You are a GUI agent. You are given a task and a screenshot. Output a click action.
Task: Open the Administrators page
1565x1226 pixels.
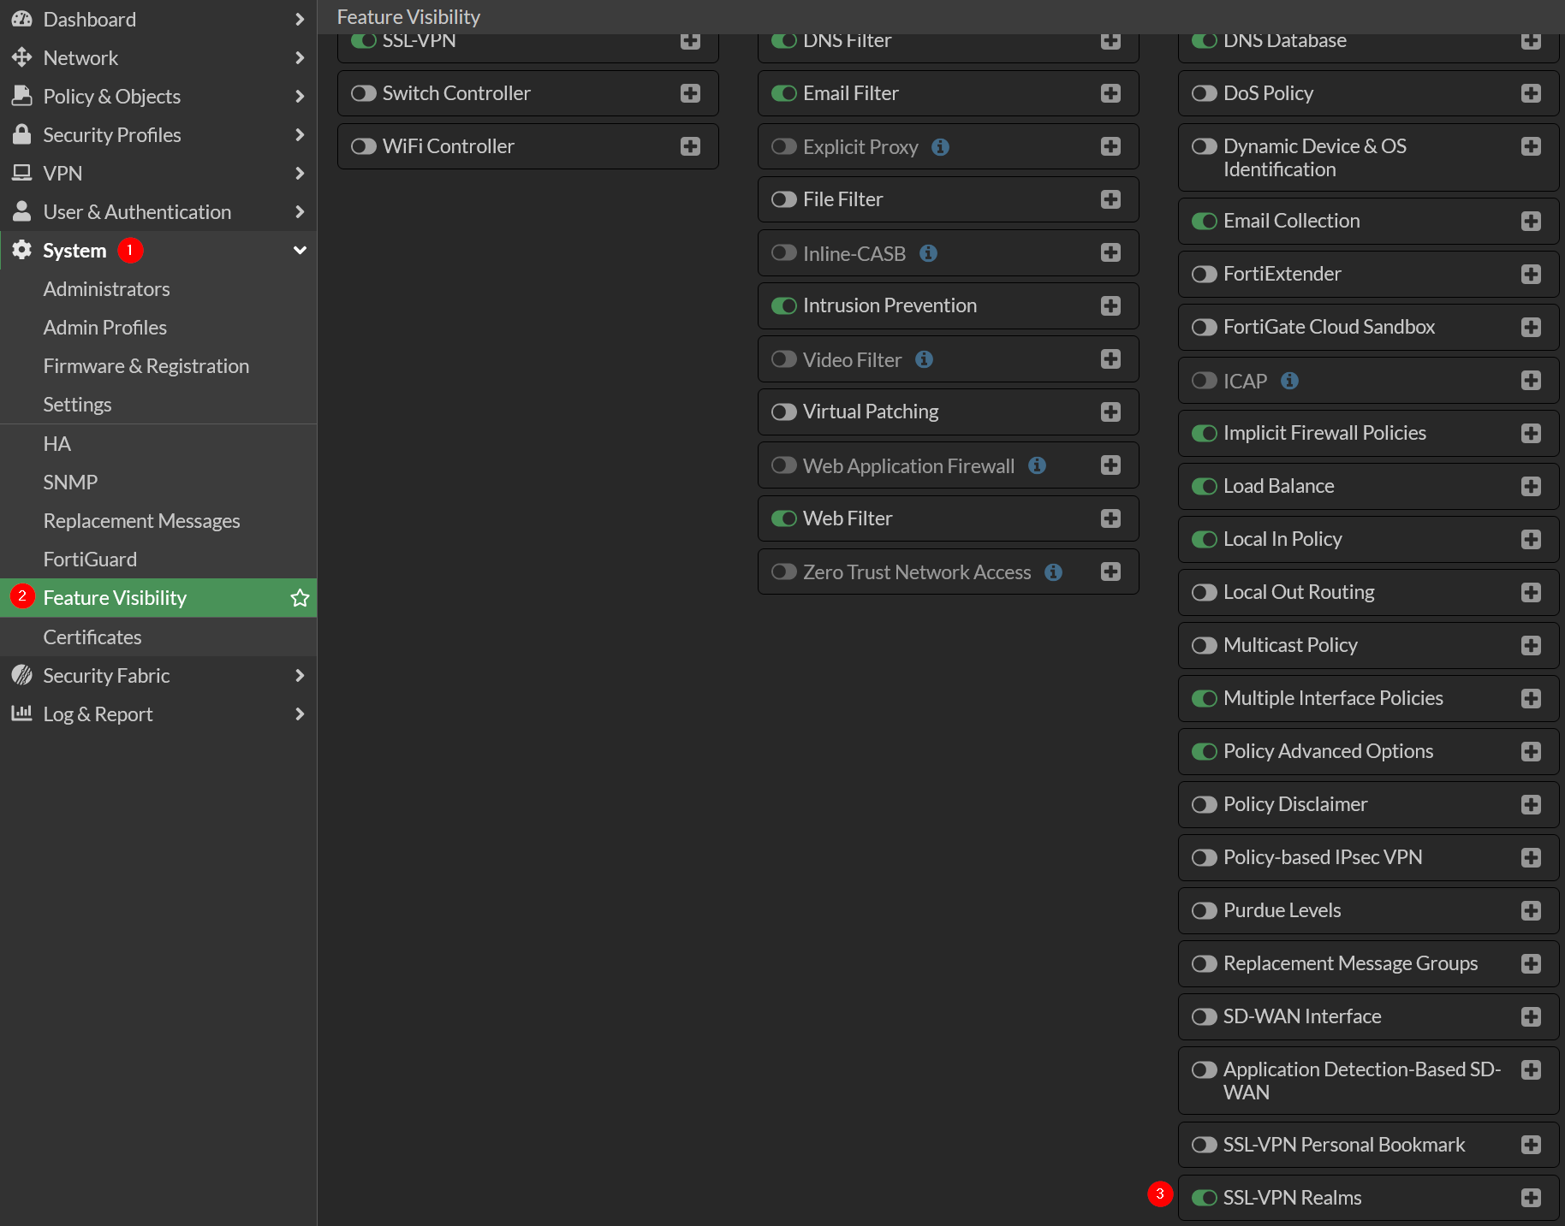106,289
